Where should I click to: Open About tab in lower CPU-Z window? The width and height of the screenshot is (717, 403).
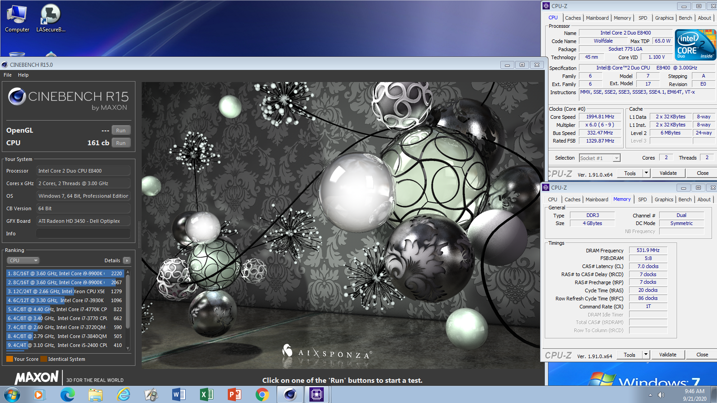704,199
